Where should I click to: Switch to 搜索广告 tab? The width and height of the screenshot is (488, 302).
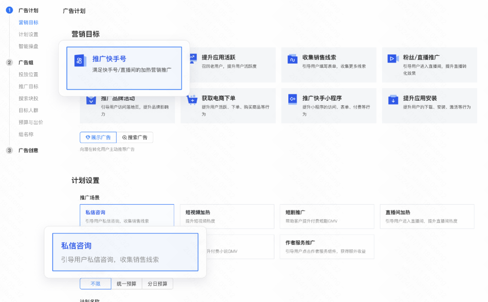135,137
